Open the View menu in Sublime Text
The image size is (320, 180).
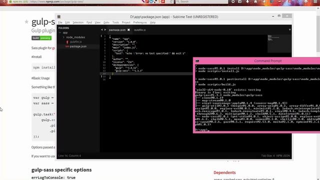click(97, 22)
